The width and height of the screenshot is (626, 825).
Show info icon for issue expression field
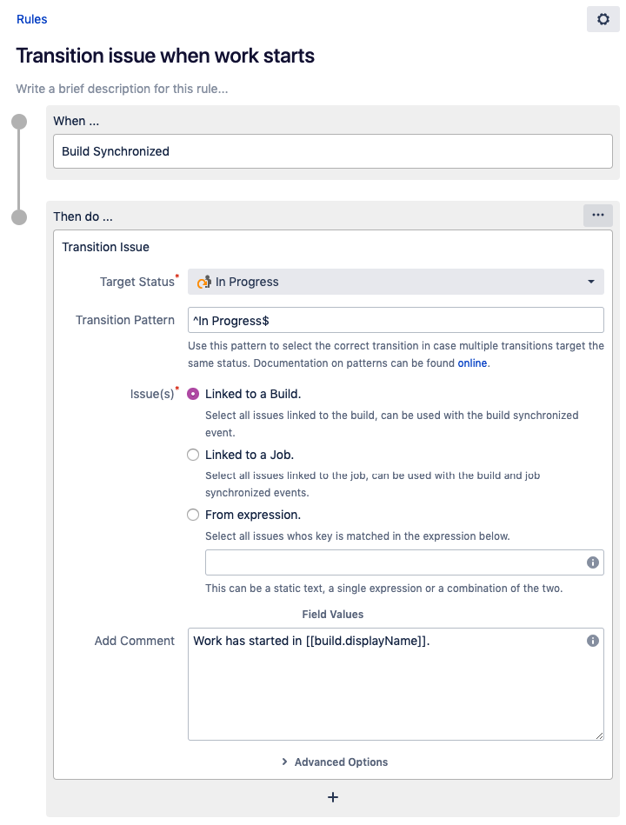click(592, 562)
